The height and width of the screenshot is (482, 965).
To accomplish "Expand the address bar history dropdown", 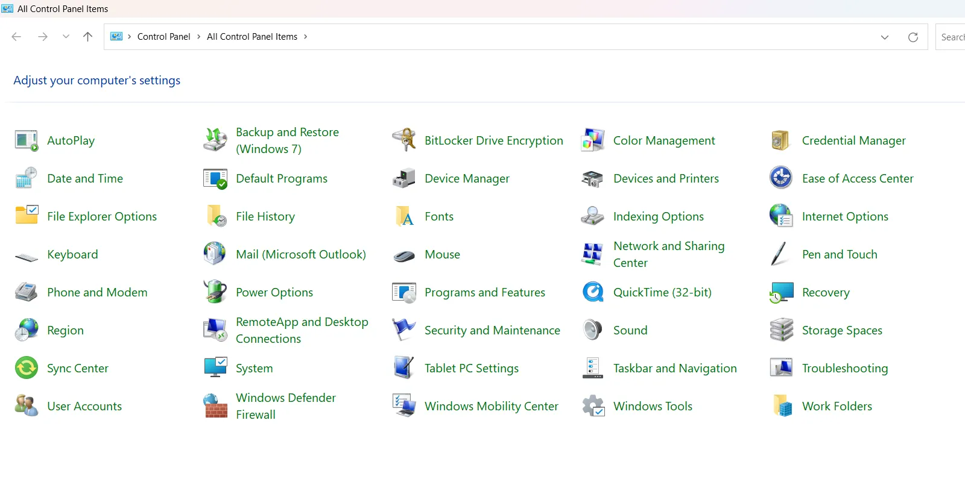I will coord(884,37).
